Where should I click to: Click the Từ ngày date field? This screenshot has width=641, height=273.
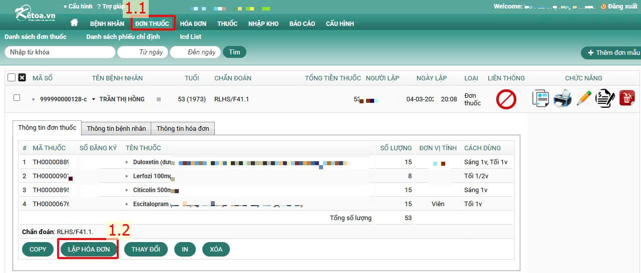[x=143, y=52]
